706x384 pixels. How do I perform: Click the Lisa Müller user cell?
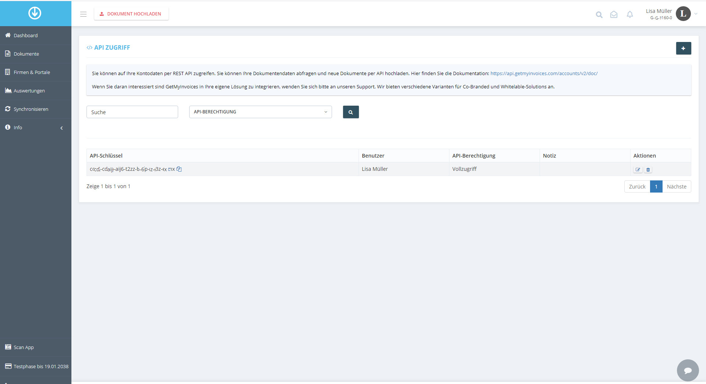click(404, 169)
